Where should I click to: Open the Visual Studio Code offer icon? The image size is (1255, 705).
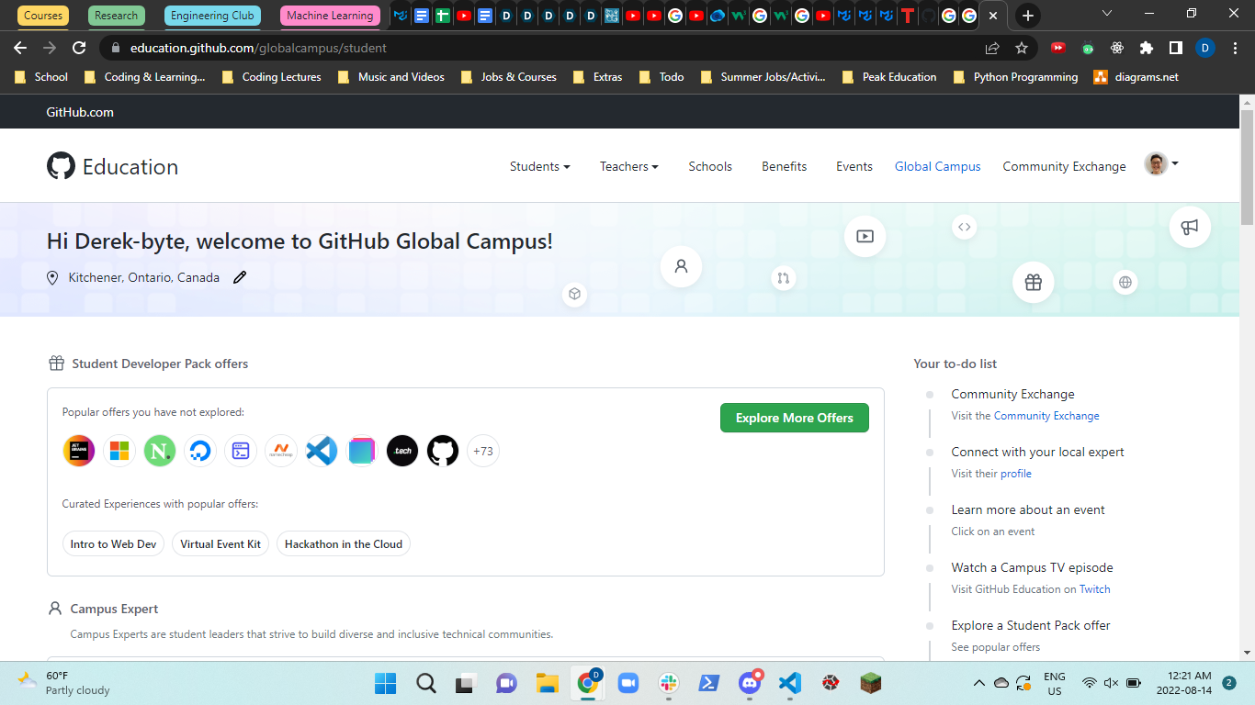(x=322, y=451)
